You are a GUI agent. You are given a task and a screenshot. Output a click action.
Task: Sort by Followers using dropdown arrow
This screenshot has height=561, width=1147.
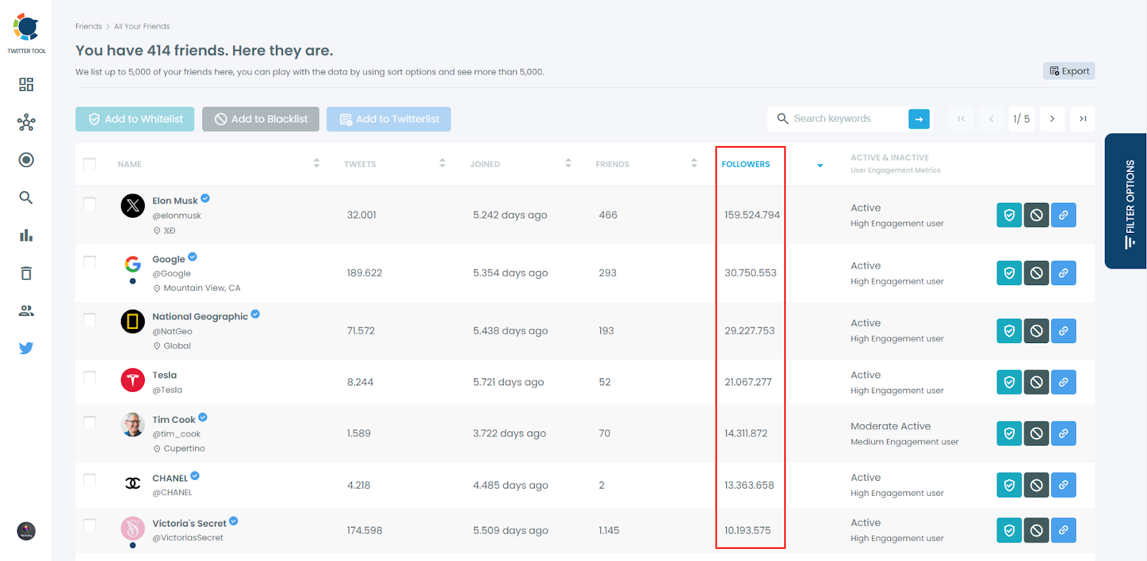click(820, 166)
